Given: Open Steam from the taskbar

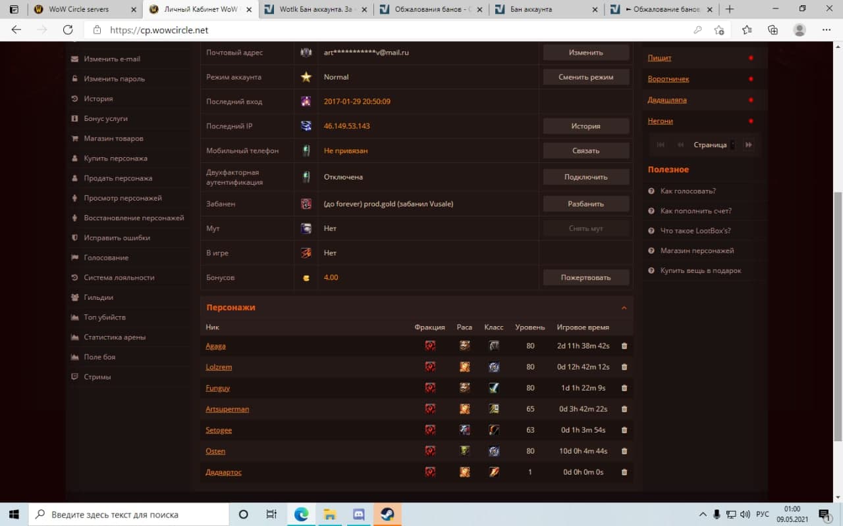Looking at the screenshot, I should pos(387,514).
